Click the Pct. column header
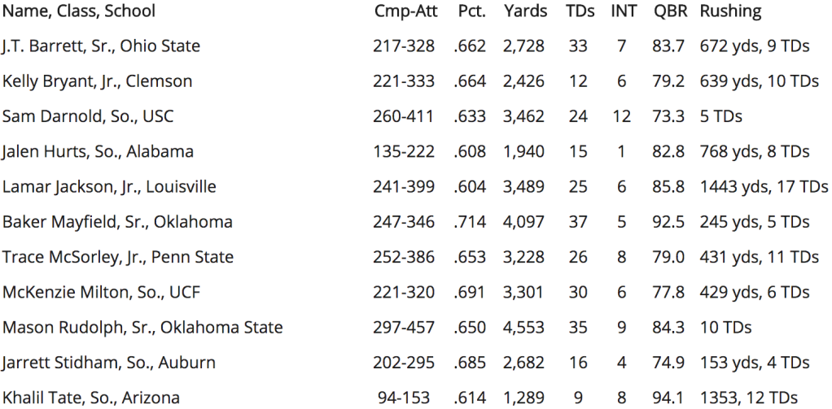Screen dimensions: 832x409 point(471,11)
